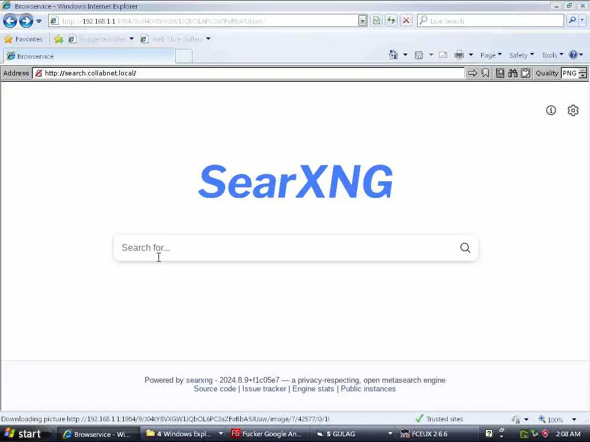Open the 5 GULAG taskbar group
Image resolution: width=590 pixels, height=442 pixels.
[354, 434]
